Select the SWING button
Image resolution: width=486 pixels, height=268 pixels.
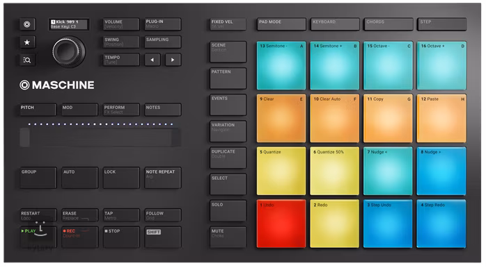[121, 42]
